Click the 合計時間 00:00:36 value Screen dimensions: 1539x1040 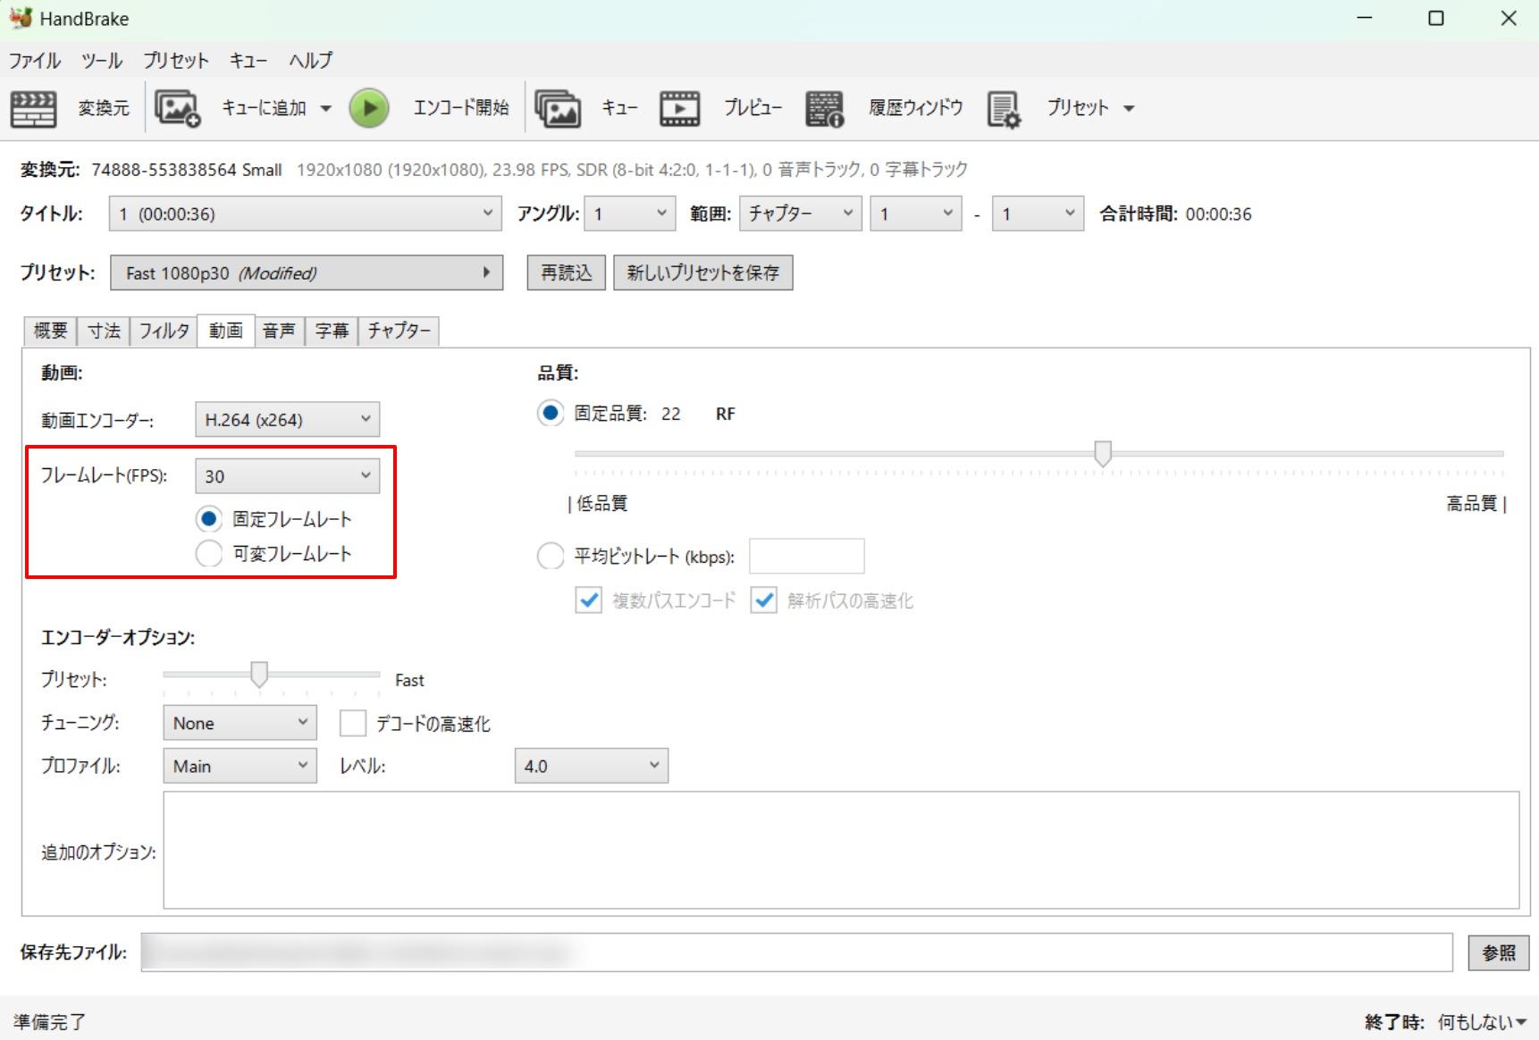pyautogui.click(x=1218, y=214)
